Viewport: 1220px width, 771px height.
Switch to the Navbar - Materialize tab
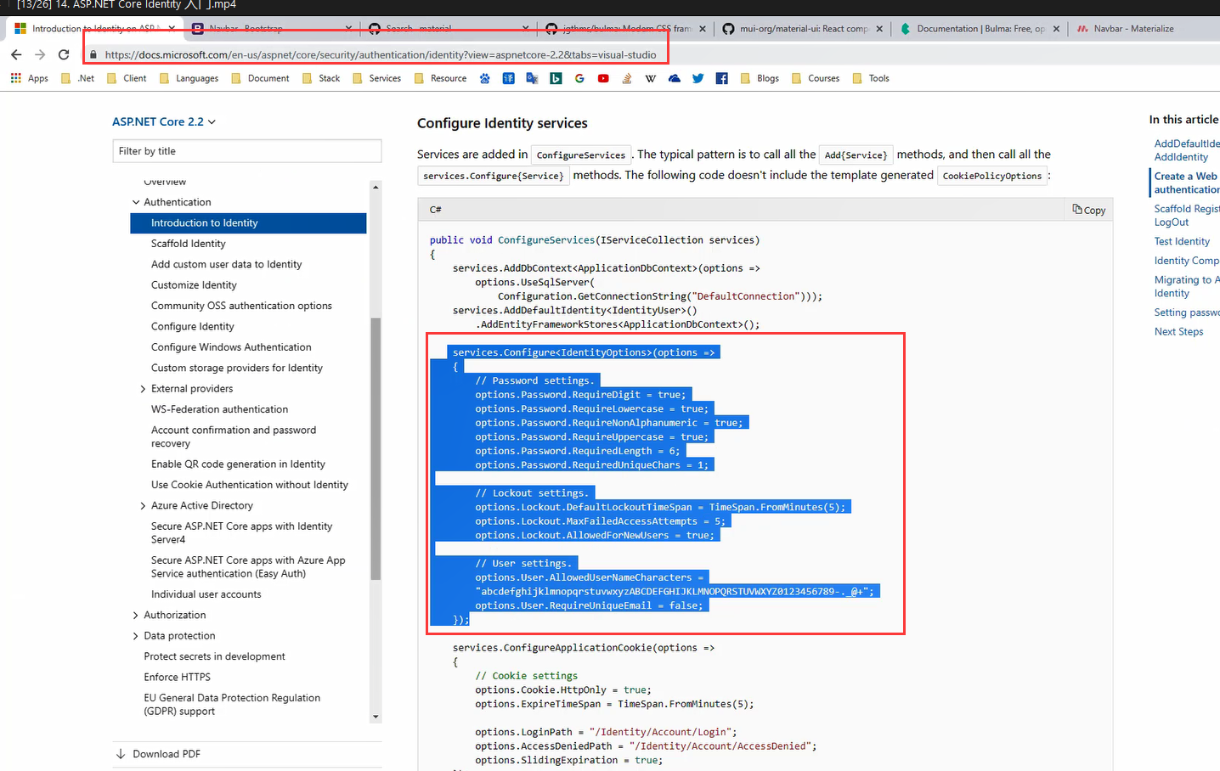tap(1133, 29)
